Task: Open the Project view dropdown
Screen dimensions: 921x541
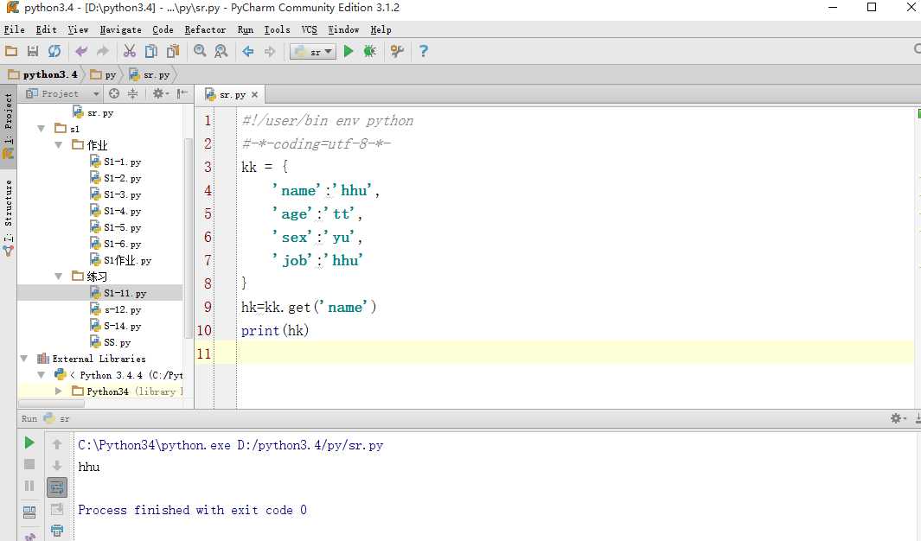Action: 62,94
